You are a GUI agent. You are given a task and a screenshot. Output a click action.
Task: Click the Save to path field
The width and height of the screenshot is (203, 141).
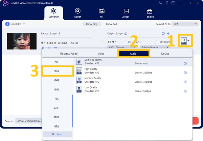click(29, 121)
